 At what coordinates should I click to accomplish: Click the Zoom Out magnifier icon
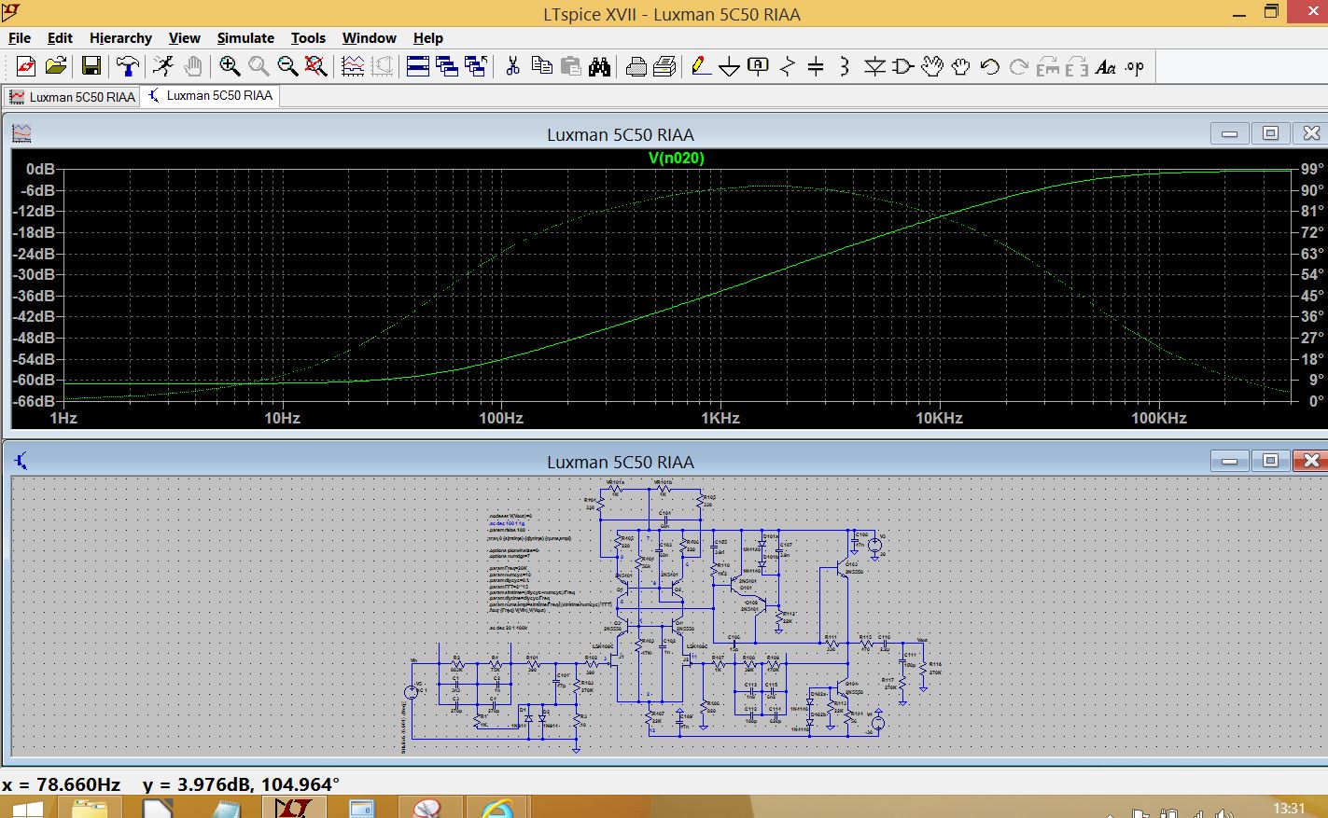[x=287, y=66]
